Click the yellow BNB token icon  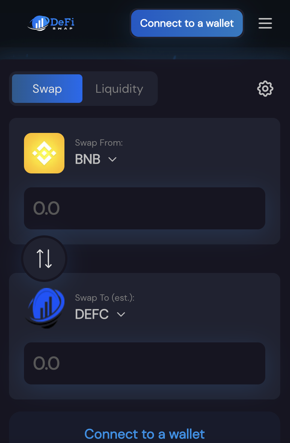point(44,153)
